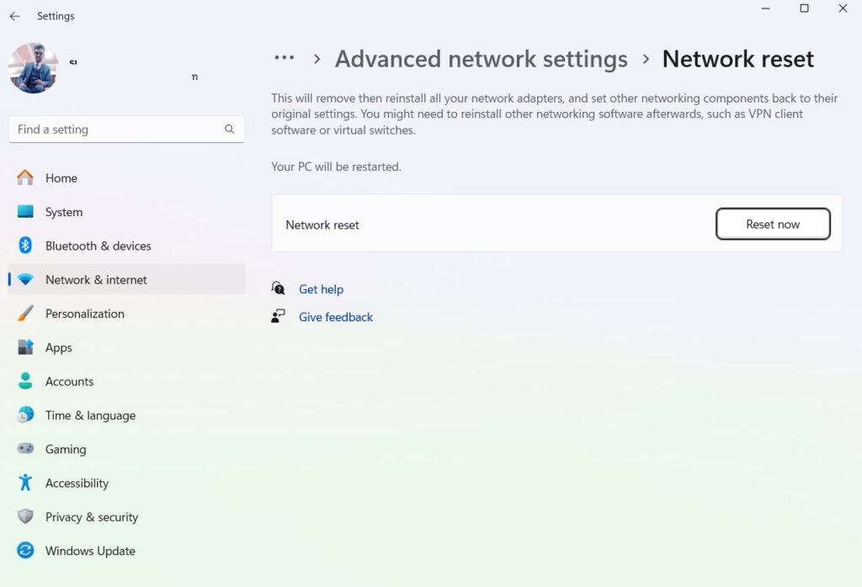Click the Personalization paintbrush icon

point(25,314)
